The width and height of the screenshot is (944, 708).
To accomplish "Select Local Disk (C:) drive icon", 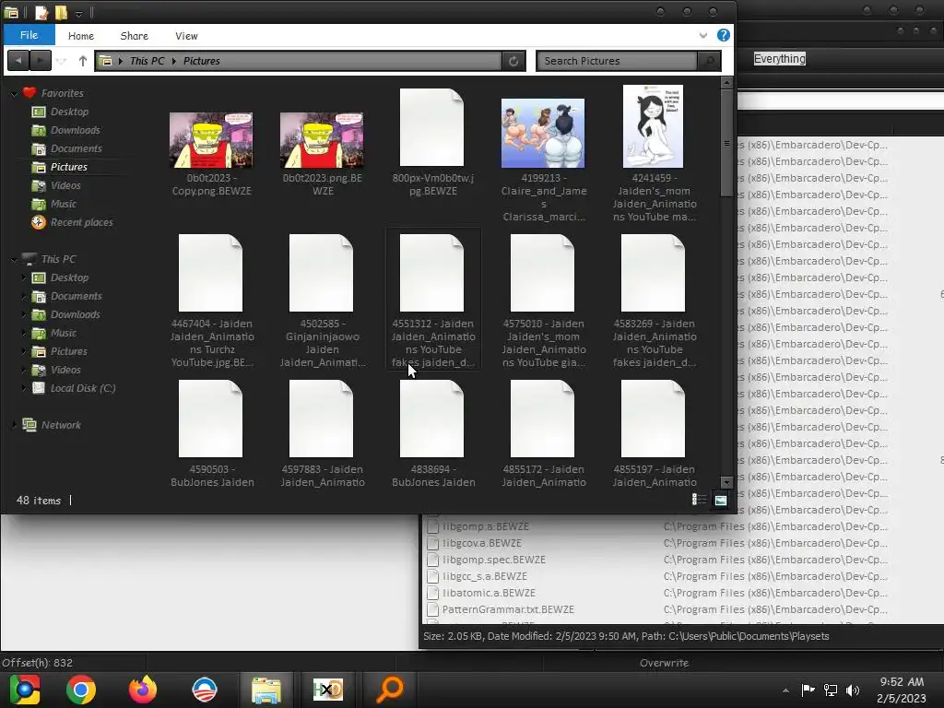I will click(x=39, y=388).
